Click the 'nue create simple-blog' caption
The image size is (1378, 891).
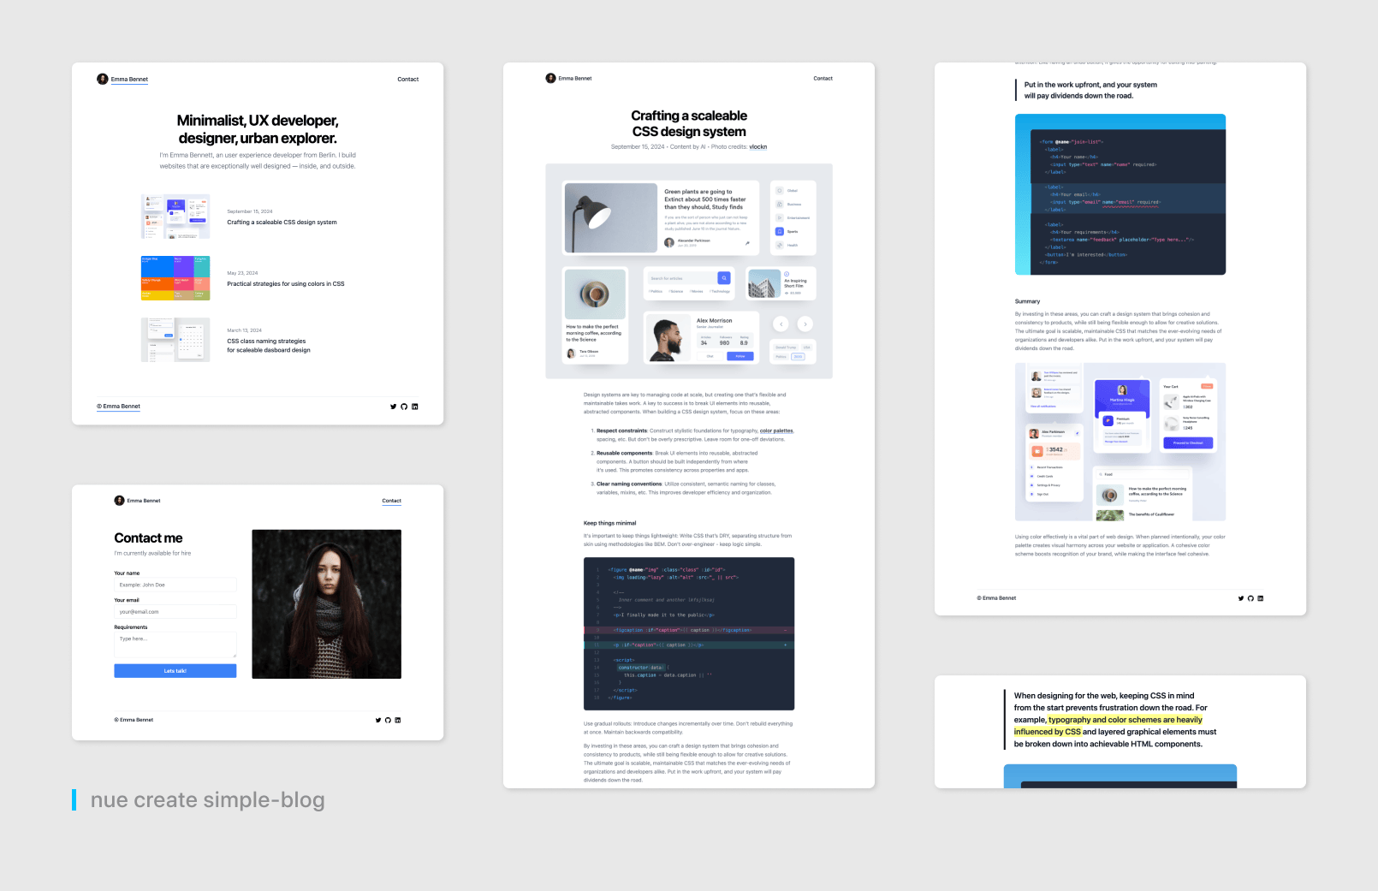coord(208,800)
